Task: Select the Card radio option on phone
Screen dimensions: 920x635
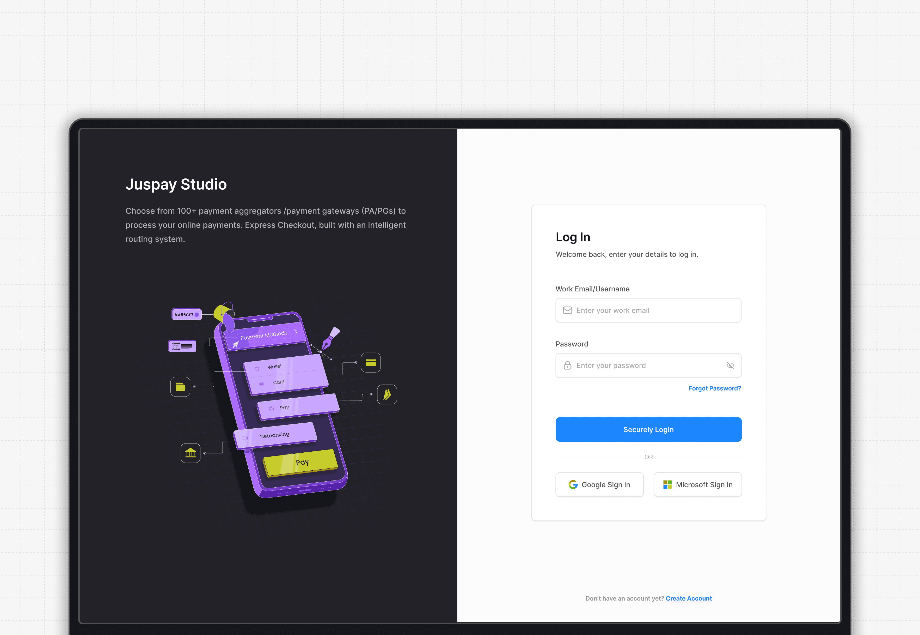Action: [261, 384]
